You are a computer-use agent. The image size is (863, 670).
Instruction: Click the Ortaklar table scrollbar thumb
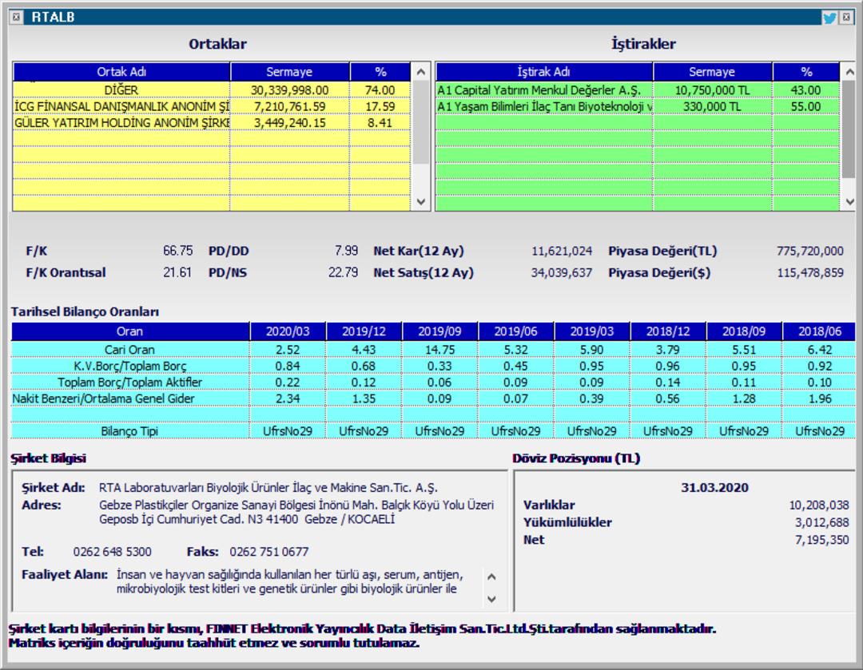(421, 122)
